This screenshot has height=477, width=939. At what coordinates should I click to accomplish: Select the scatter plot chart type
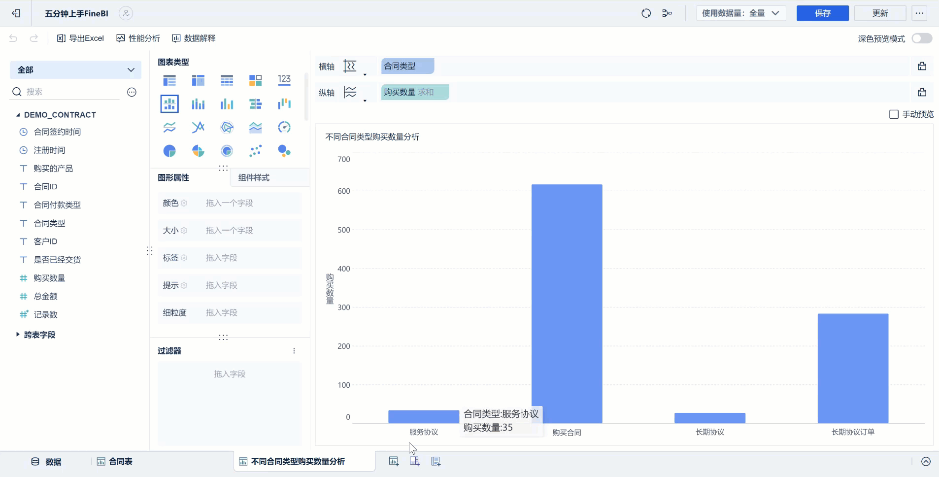255,151
